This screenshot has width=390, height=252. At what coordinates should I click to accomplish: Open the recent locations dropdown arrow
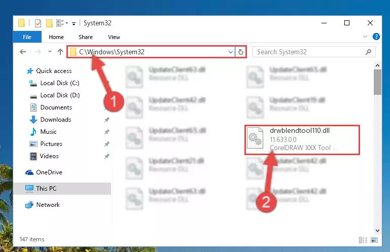50,52
